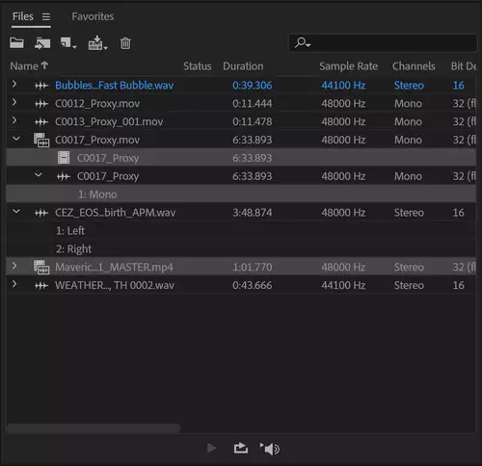Click into the file search field
This screenshot has width=482, height=466.
pos(383,42)
